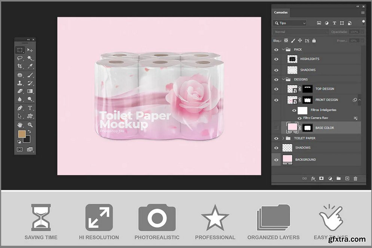Switch to the Camadas panel tab
Viewport: 372px width, 248px height.
point(281,12)
